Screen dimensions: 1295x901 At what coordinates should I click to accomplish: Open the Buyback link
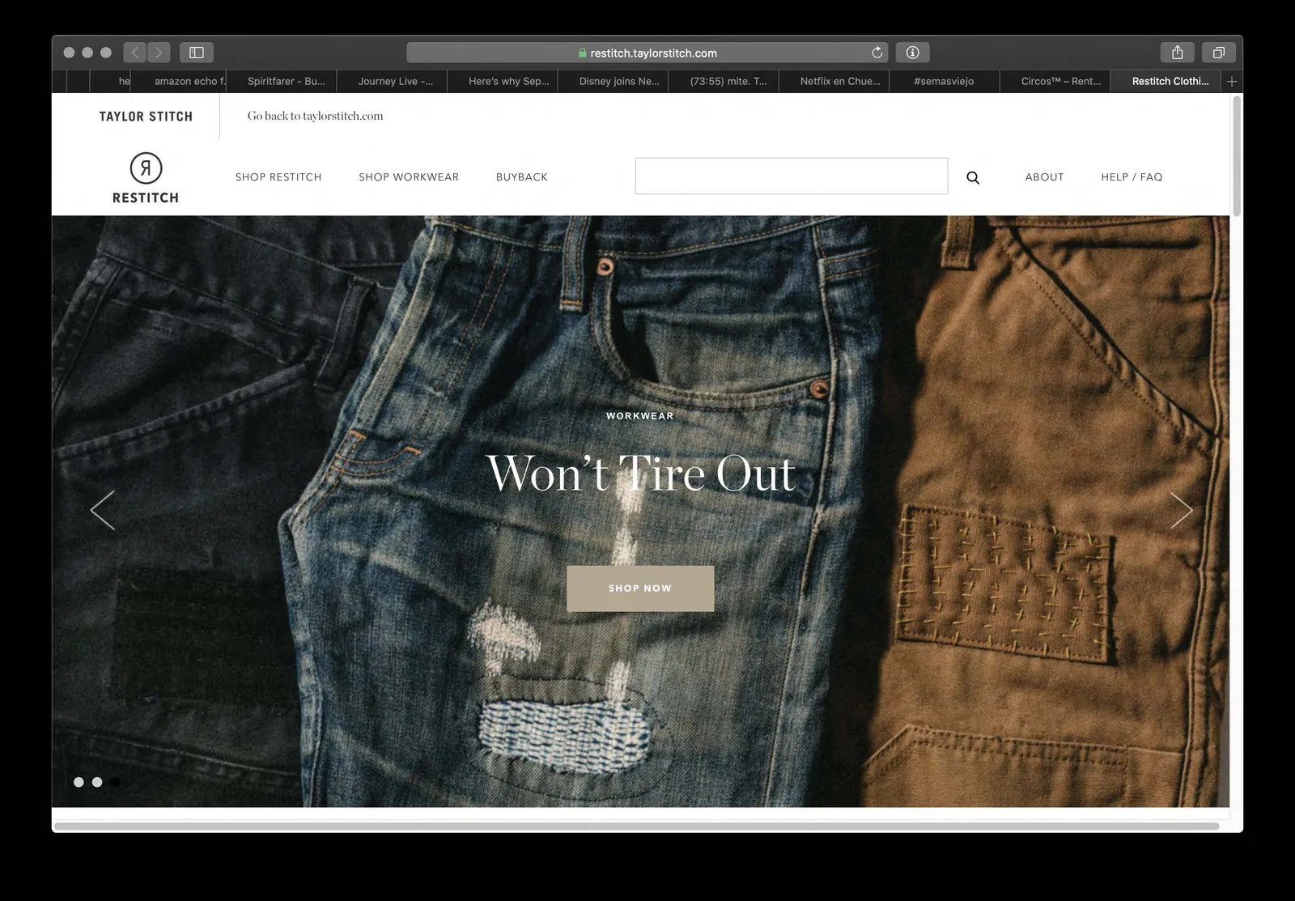pyautogui.click(x=522, y=177)
